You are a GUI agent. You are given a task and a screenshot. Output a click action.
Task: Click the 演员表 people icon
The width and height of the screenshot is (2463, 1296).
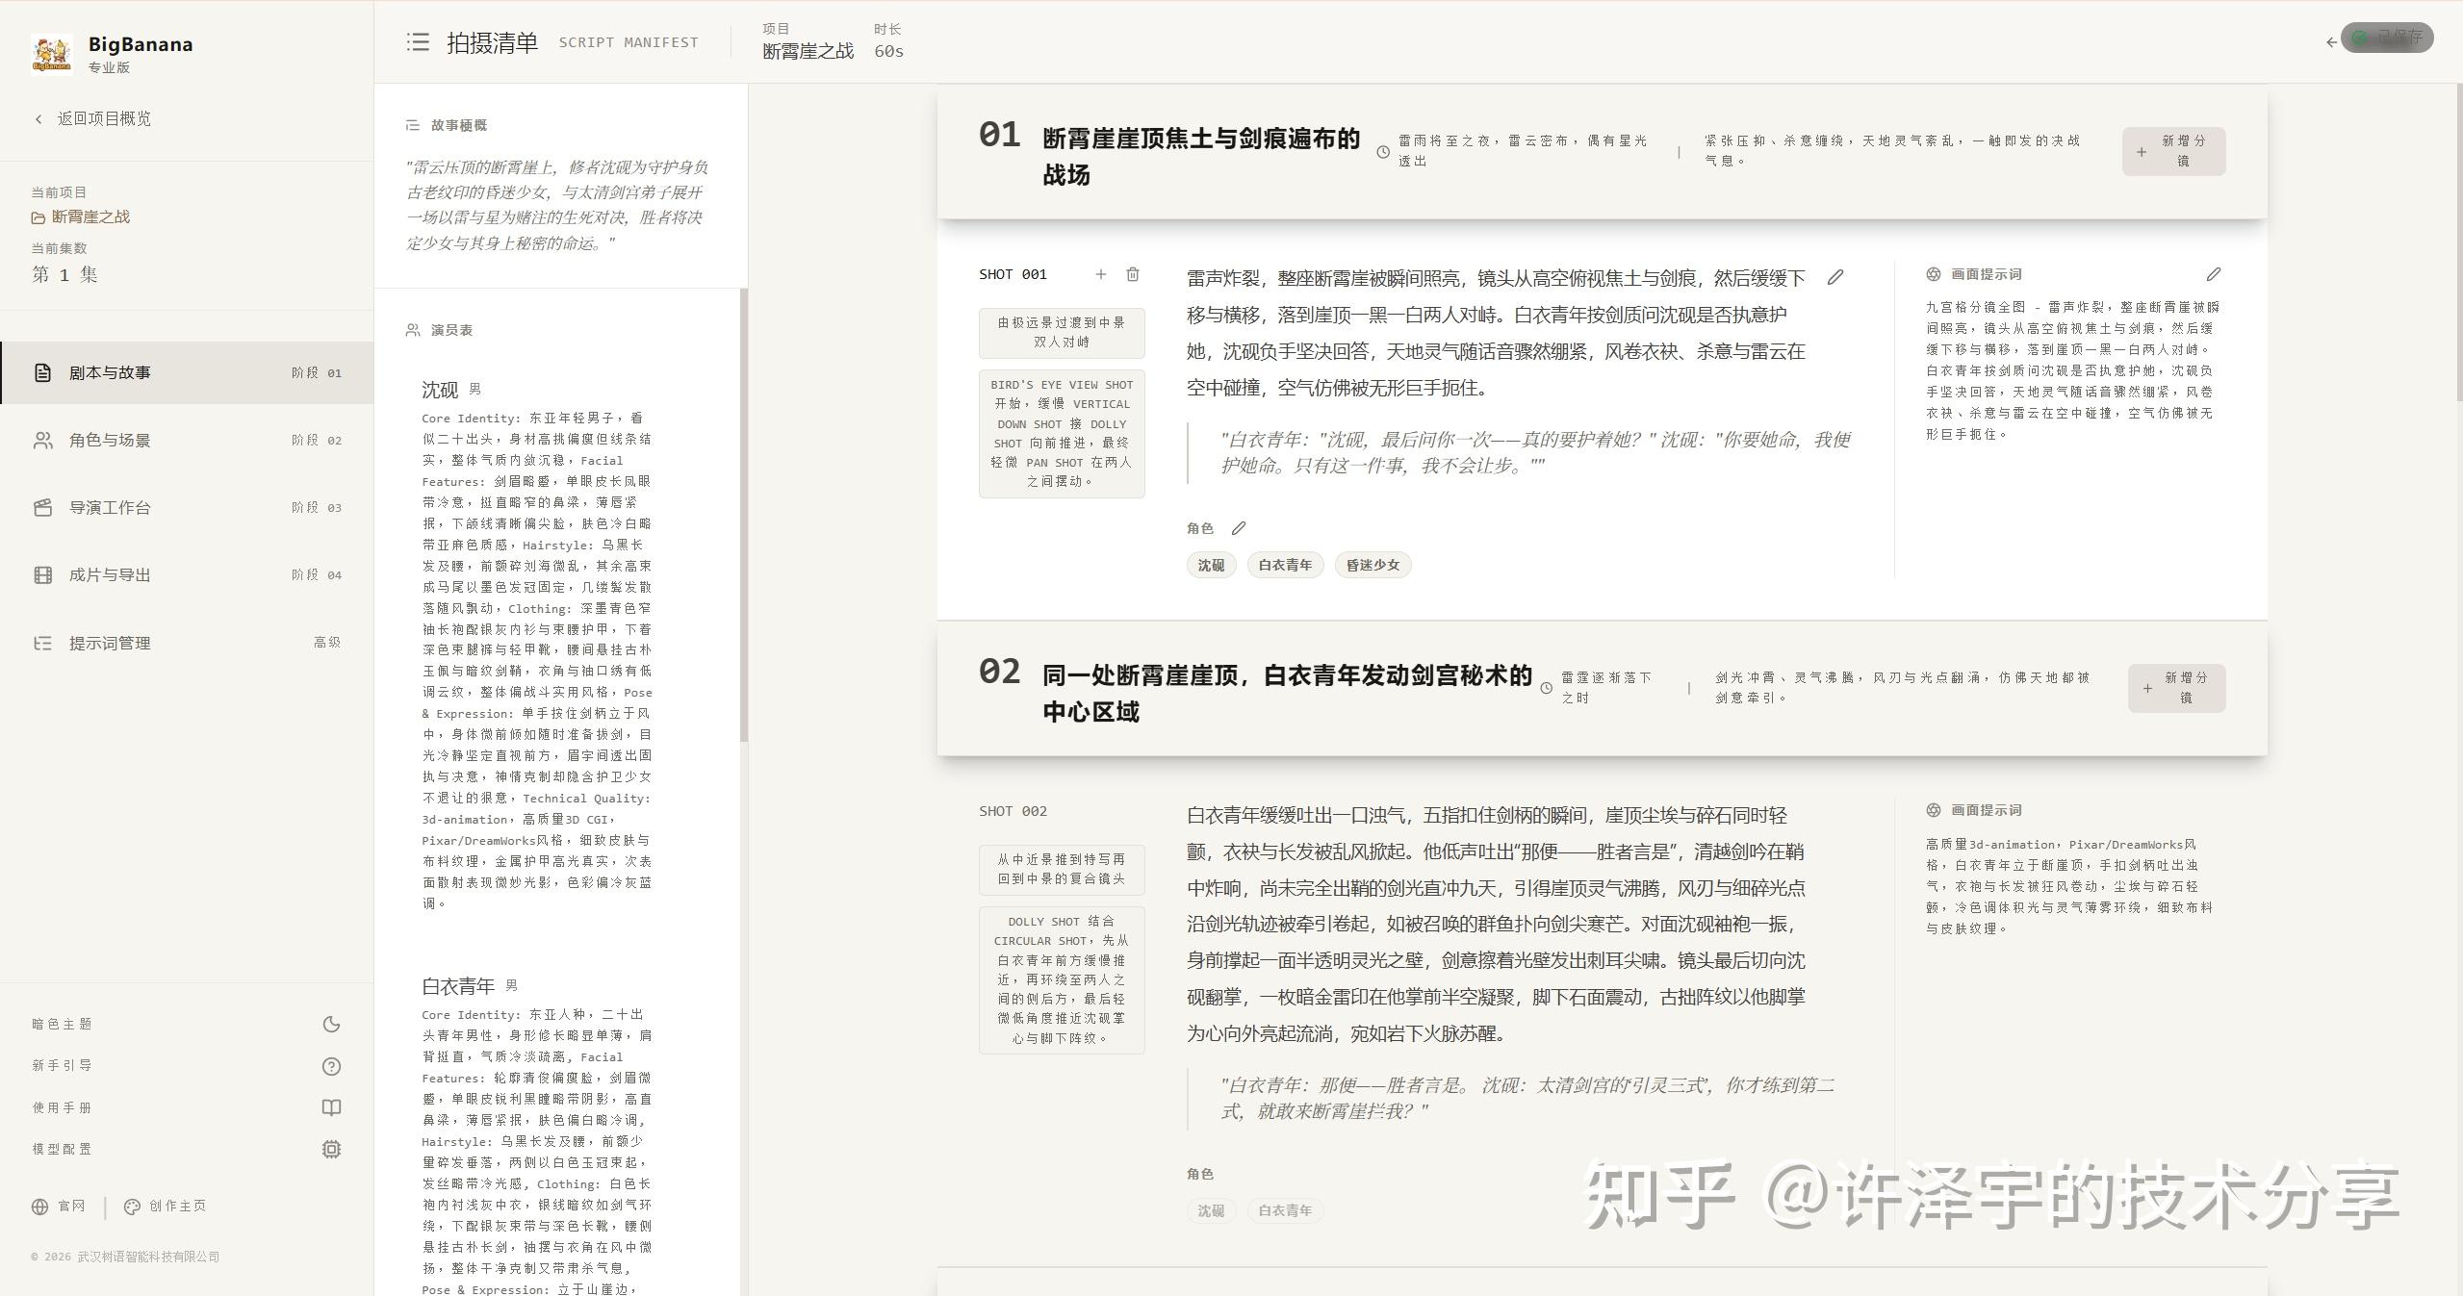[413, 330]
